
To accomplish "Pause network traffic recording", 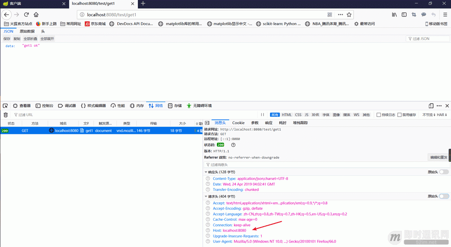I will tap(262, 114).
